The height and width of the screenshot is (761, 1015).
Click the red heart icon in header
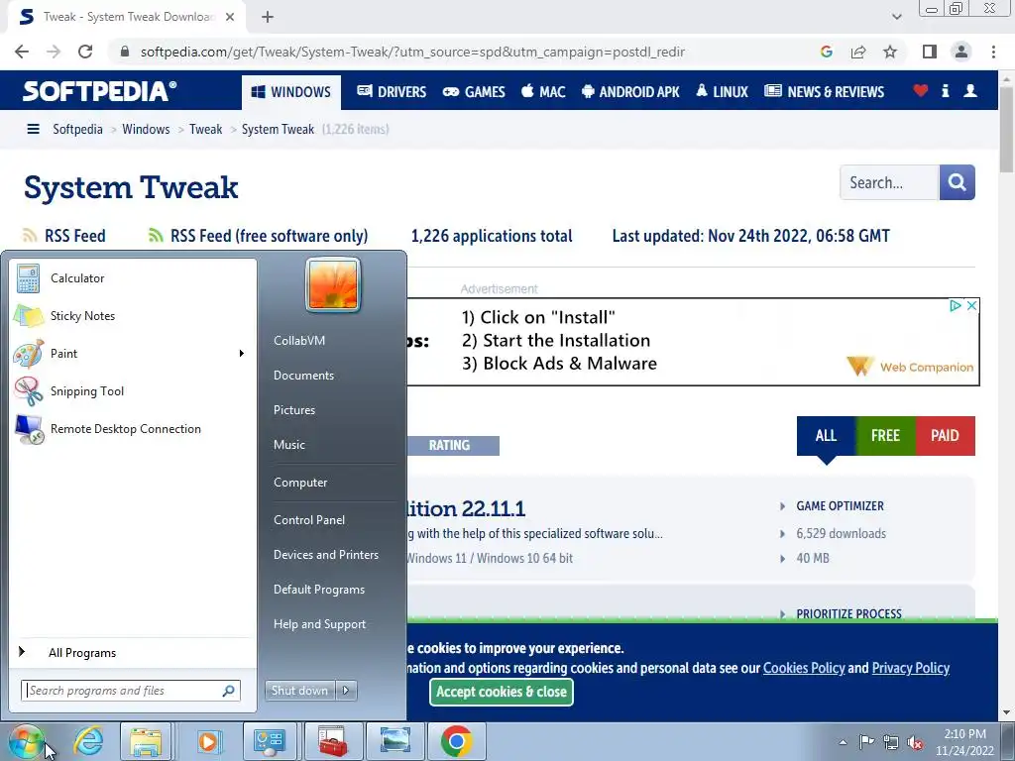pos(921,90)
